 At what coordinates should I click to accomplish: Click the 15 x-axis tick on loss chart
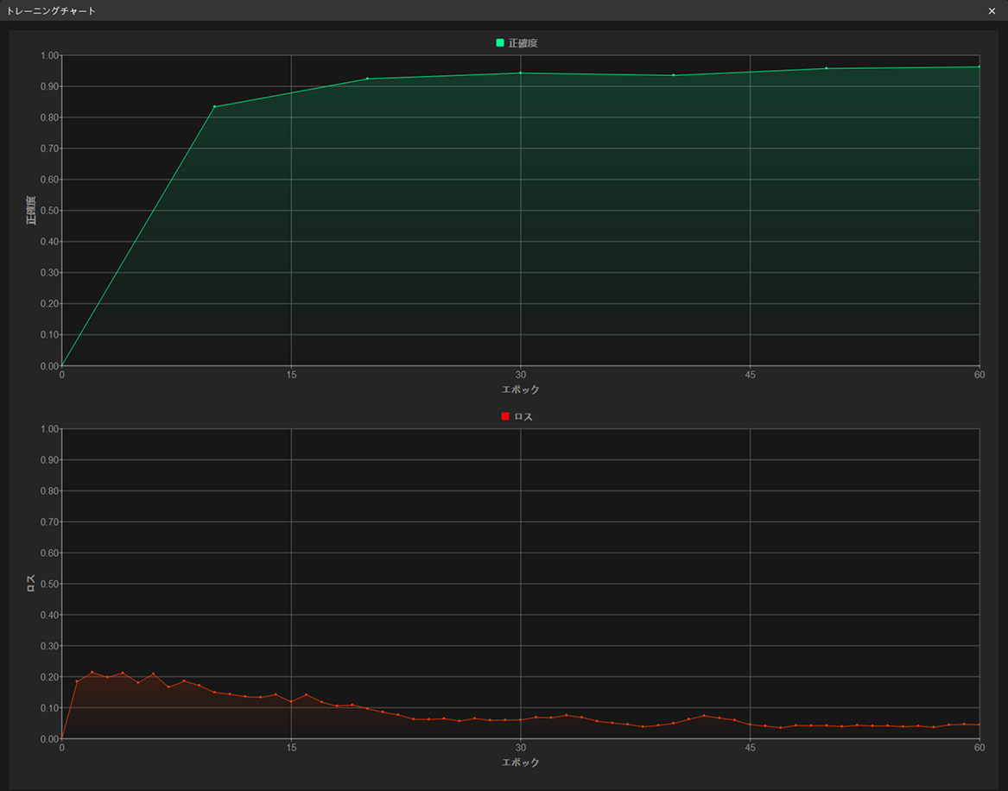click(291, 747)
